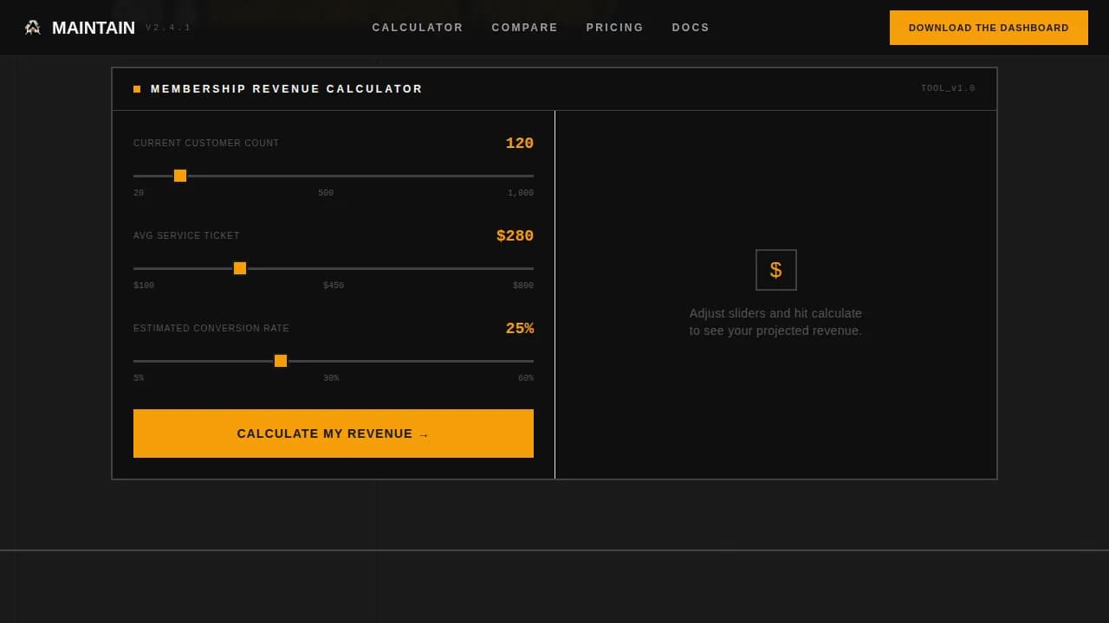Click the 60% tick label

(526, 378)
